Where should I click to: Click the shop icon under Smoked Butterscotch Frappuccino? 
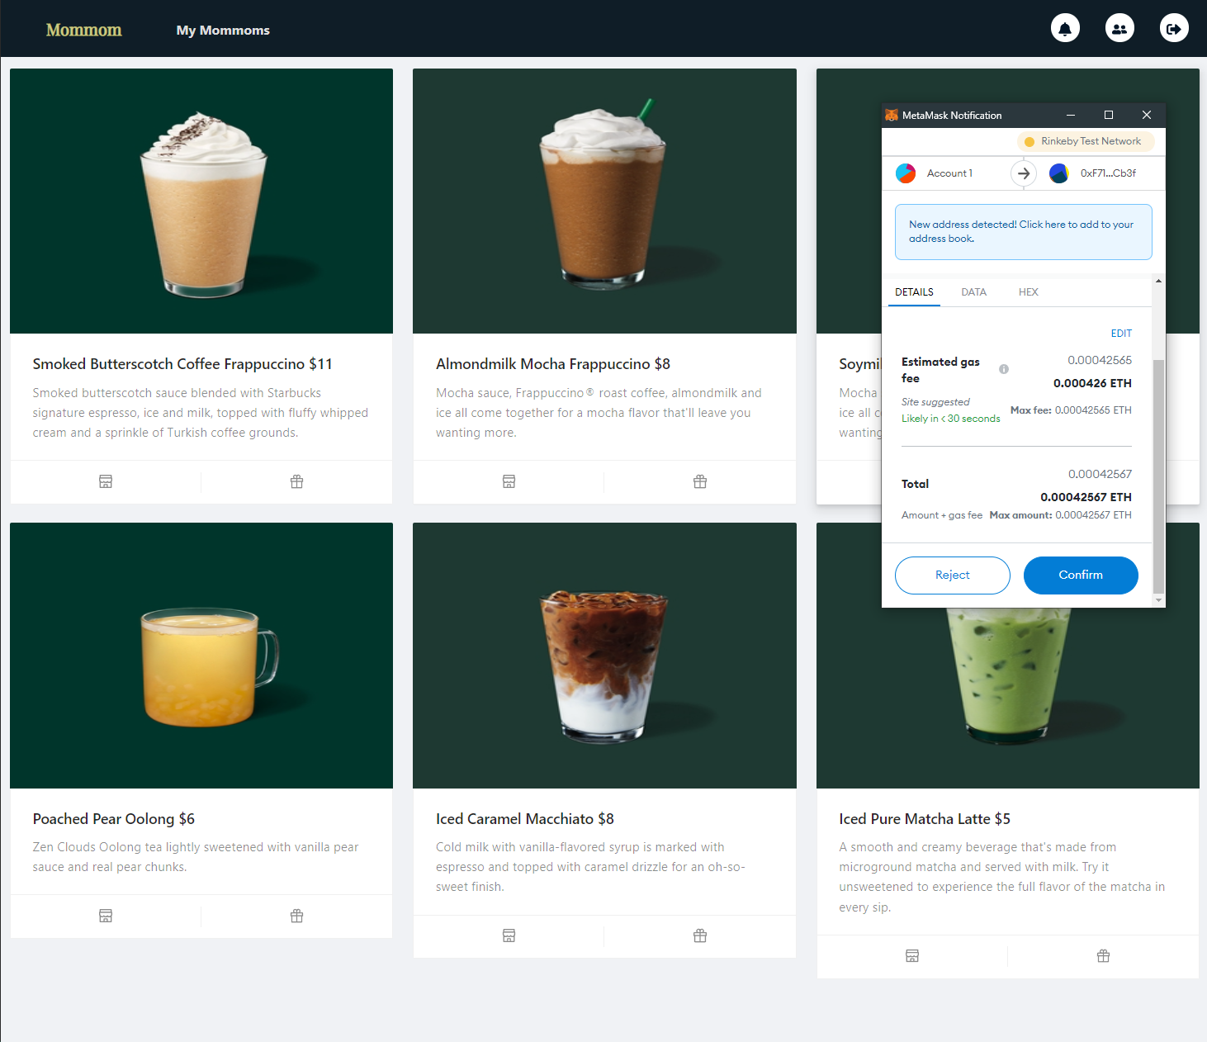coord(106,481)
